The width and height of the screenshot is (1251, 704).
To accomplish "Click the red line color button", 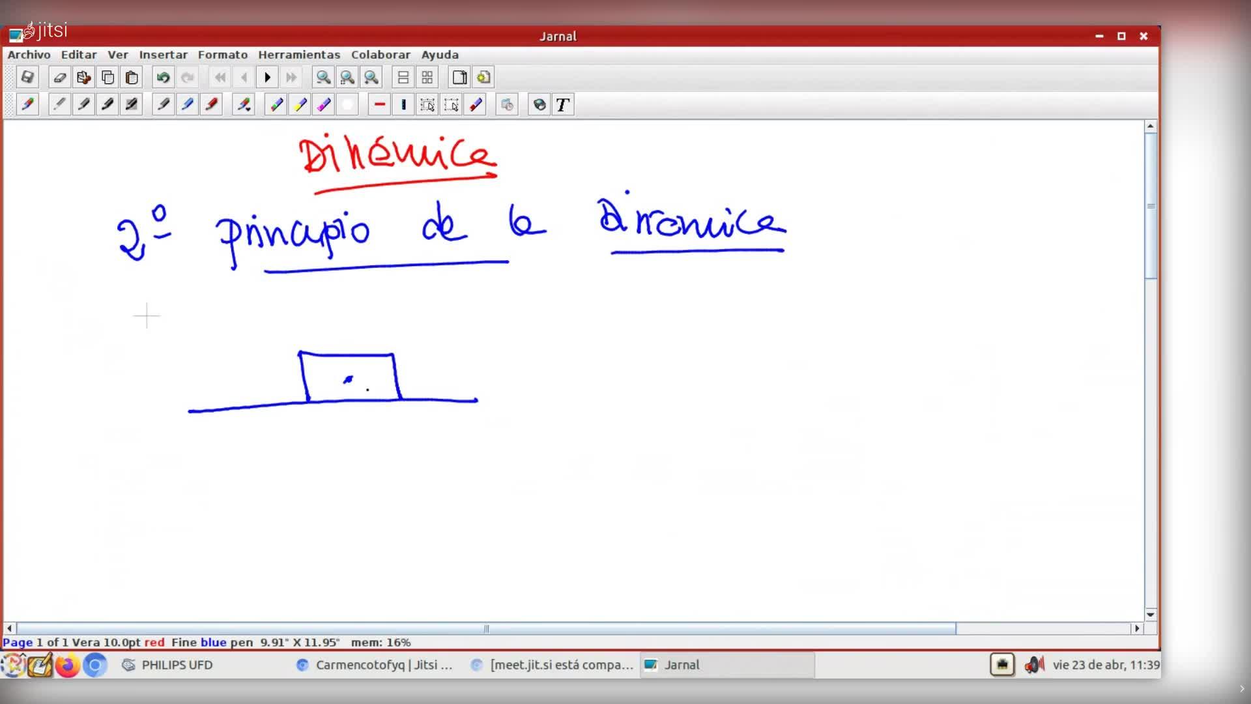I will (379, 105).
